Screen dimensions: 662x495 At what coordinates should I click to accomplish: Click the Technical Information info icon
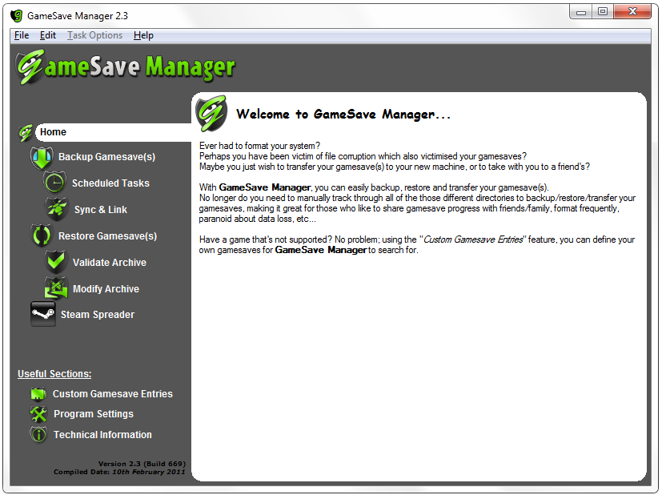(38, 435)
